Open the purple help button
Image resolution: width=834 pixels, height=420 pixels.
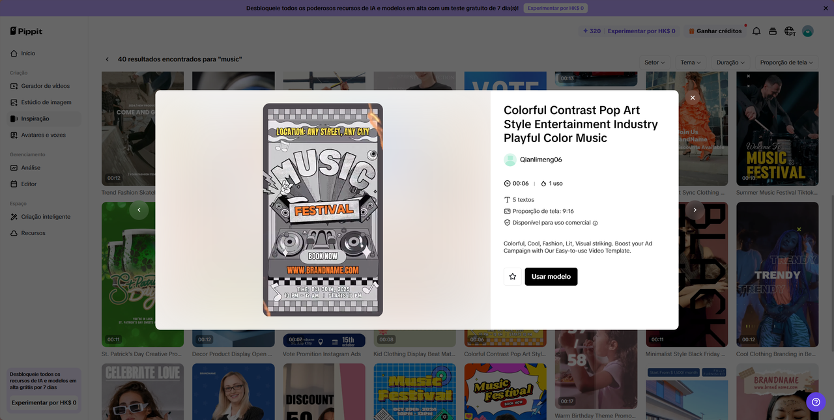[816, 402]
